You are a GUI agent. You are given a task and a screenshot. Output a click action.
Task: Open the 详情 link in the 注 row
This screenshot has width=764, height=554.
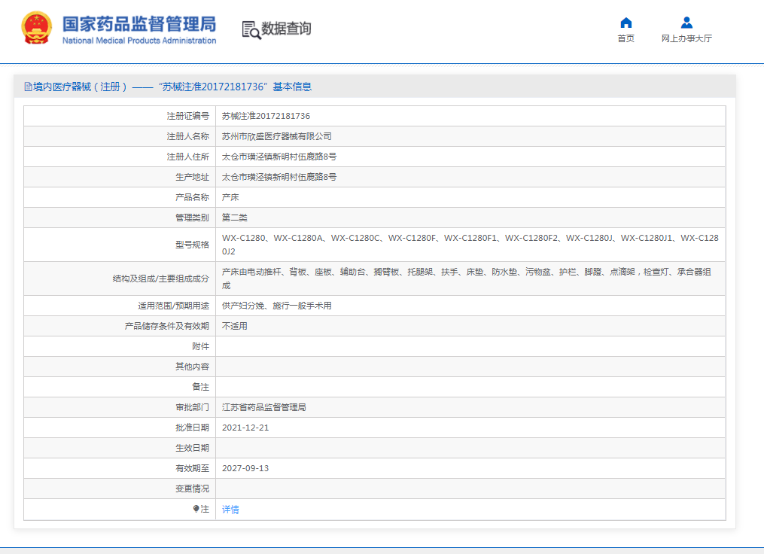coord(230,510)
